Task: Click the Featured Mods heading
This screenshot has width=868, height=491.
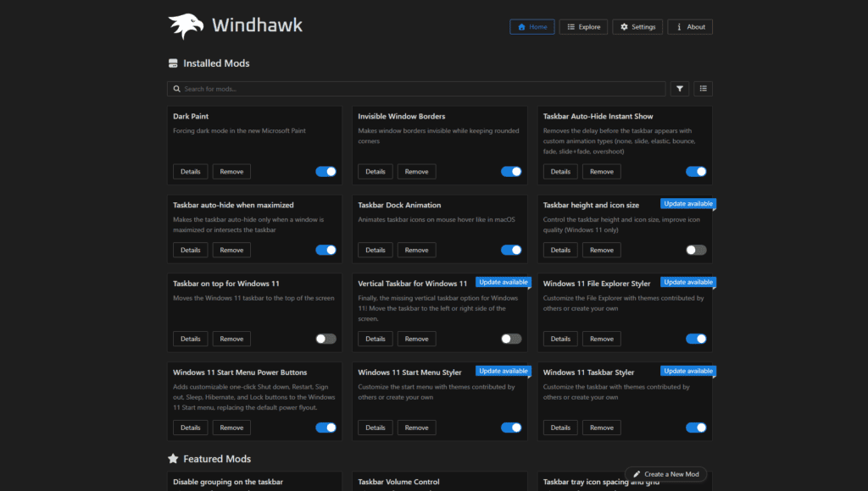Action: [x=217, y=459]
